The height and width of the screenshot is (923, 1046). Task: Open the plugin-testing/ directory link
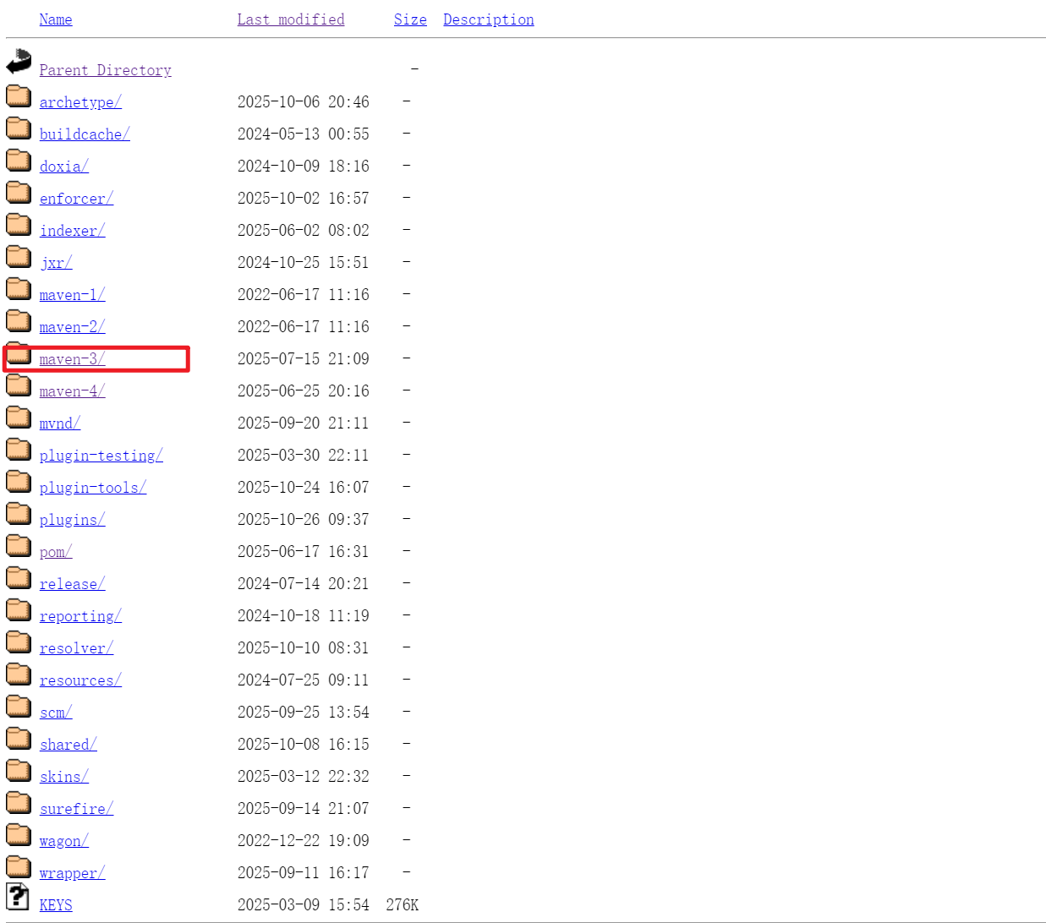coord(101,456)
